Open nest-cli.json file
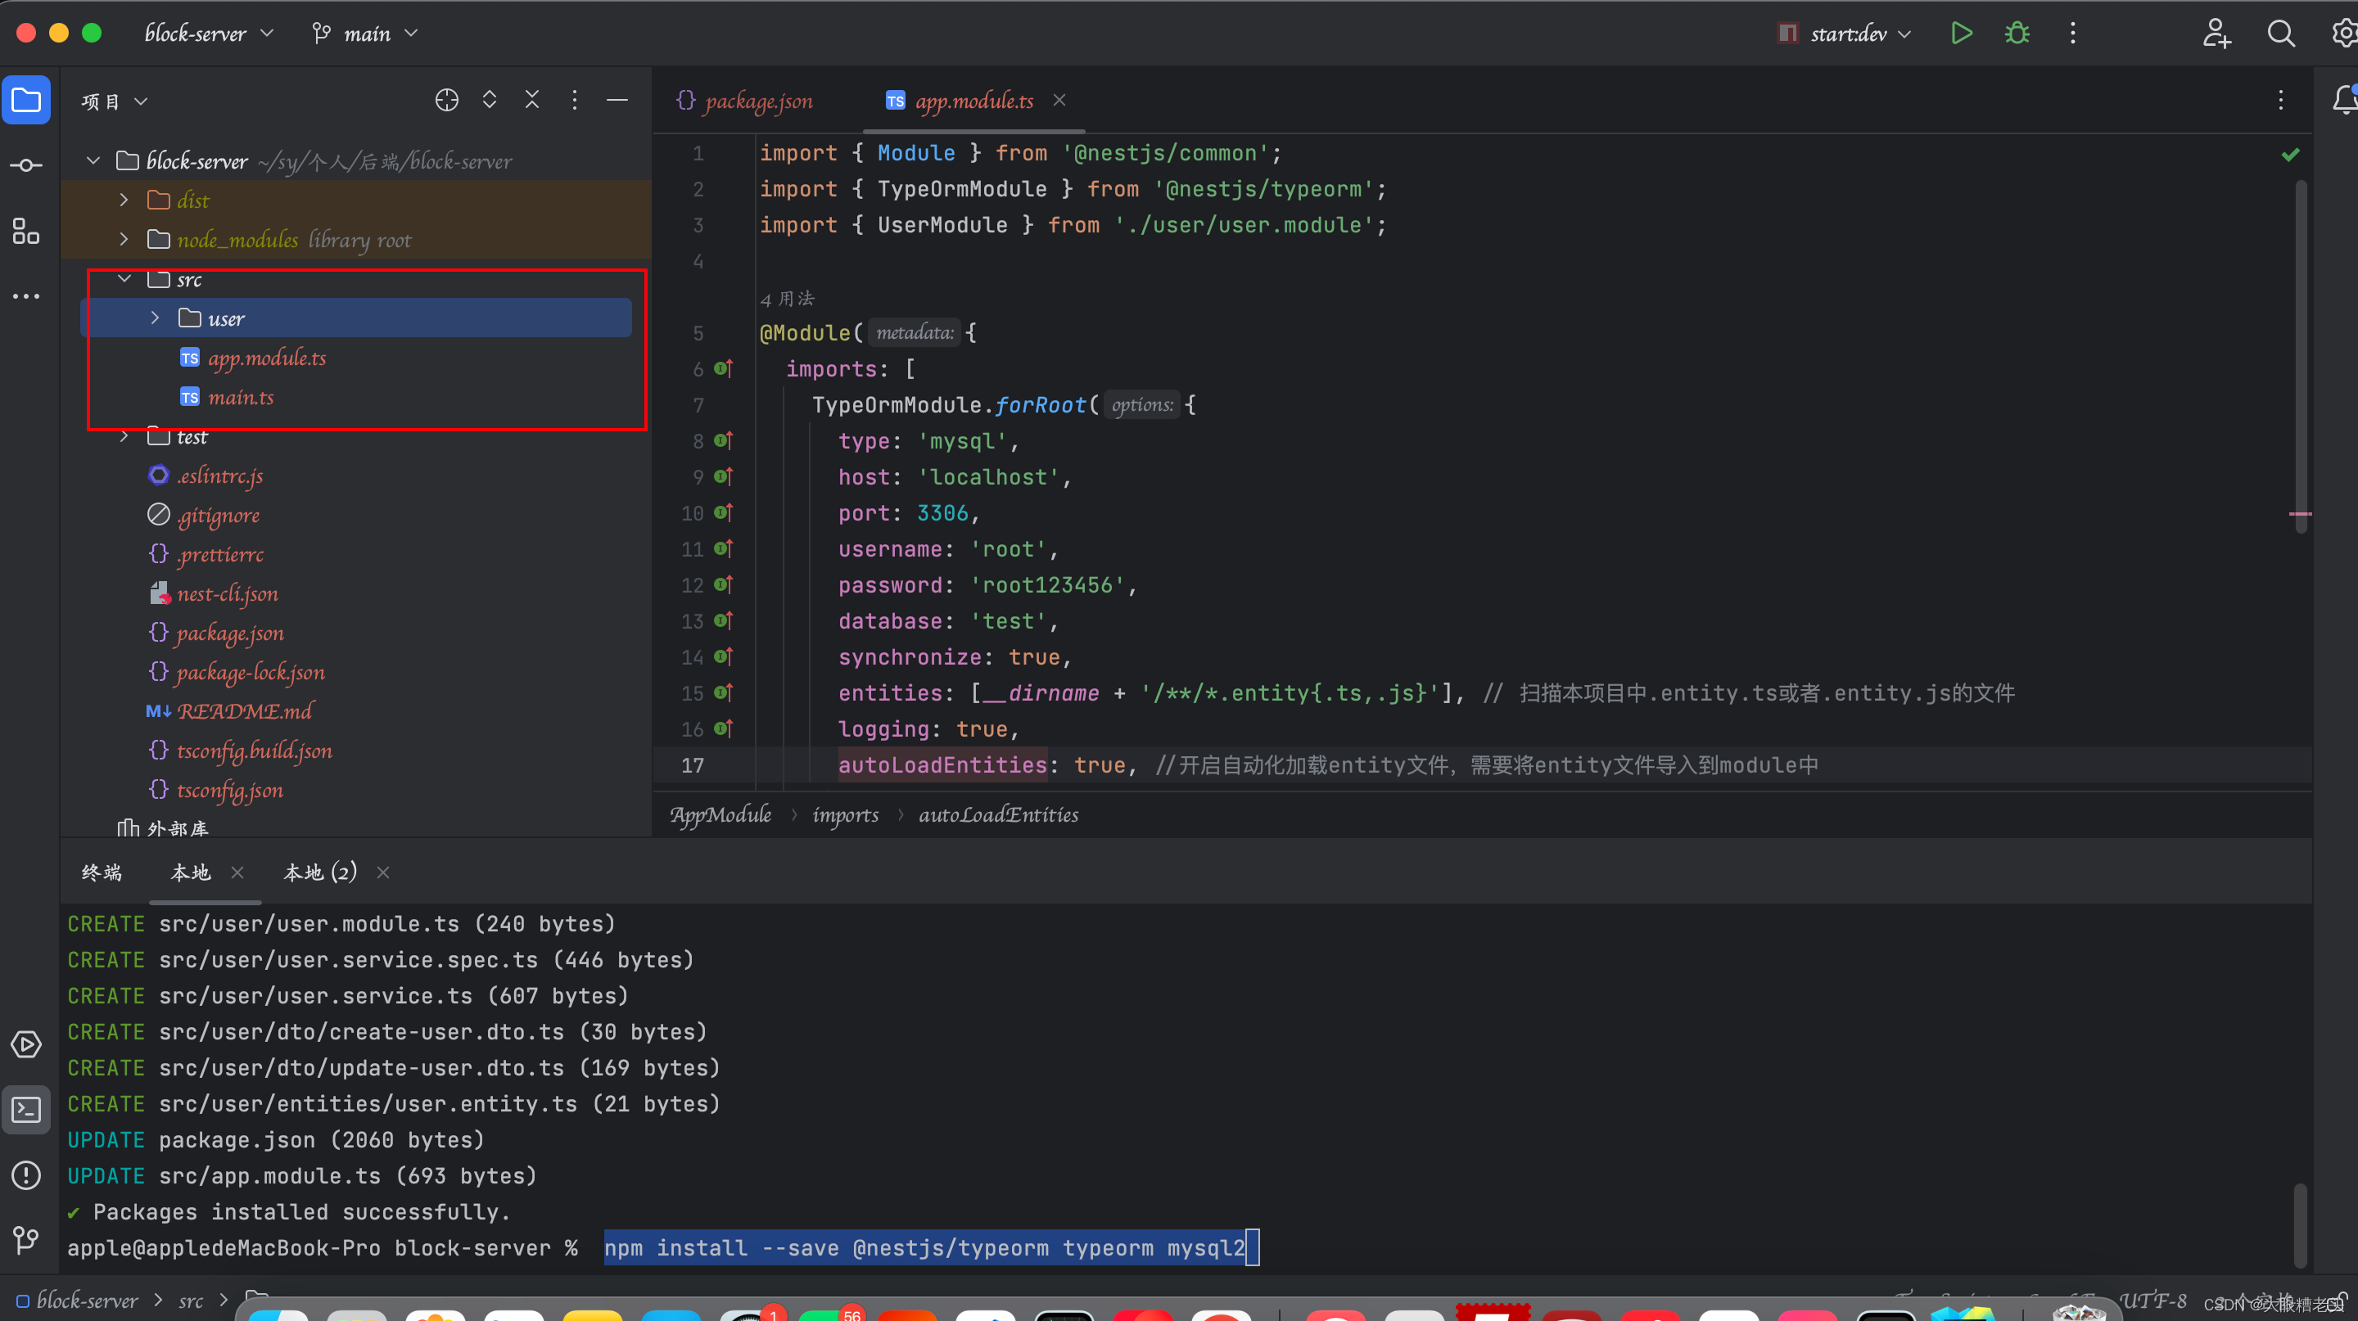Image resolution: width=2358 pixels, height=1321 pixels. coord(227,593)
